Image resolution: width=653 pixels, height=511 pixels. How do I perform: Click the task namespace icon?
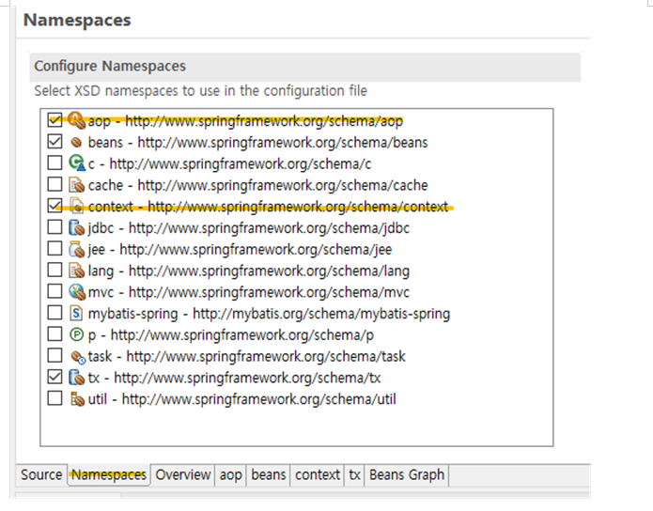pyautogui.click(x=77, y=357)
